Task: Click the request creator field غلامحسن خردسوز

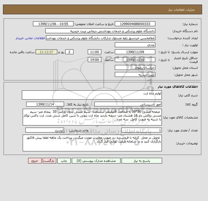Action: pos(100,38)
